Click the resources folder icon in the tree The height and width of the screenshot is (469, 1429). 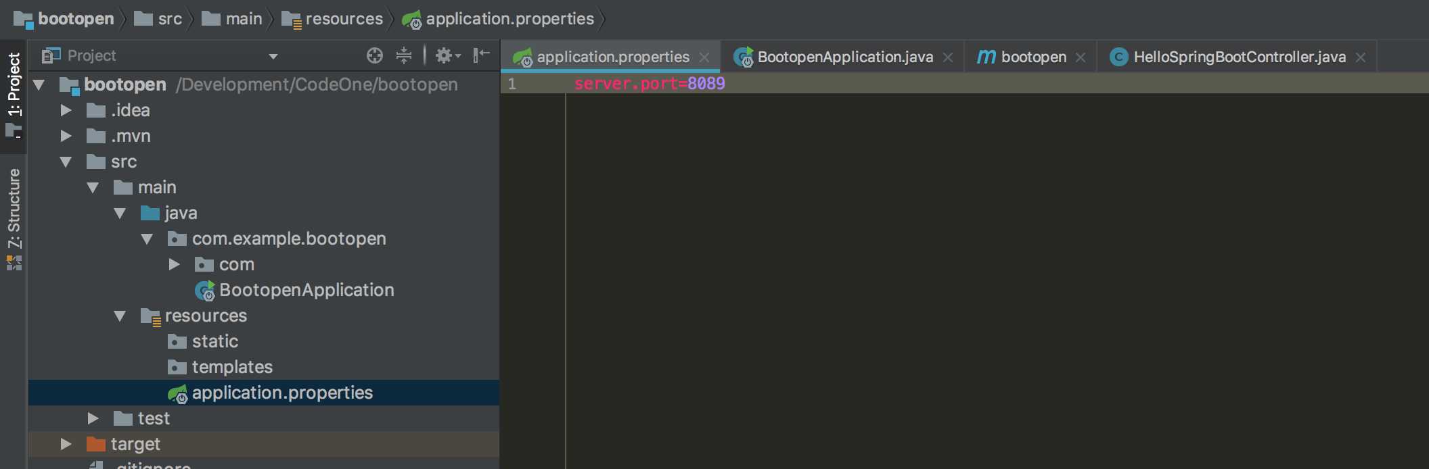pyautogui.click(x=150, y=316)
